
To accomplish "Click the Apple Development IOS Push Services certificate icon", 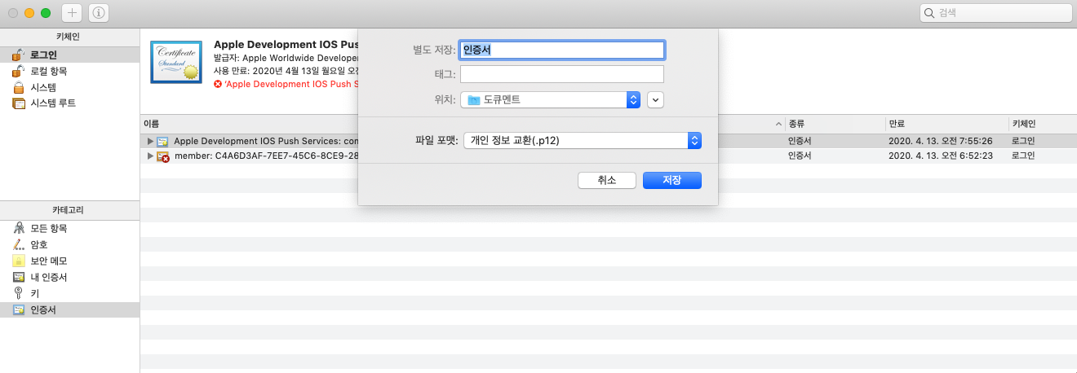I will pyautogui.click(x=163, y=141).
